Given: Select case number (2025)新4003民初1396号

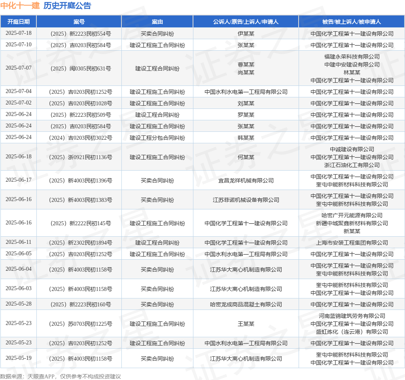Looking at the screenshot, I should point(81,180).
